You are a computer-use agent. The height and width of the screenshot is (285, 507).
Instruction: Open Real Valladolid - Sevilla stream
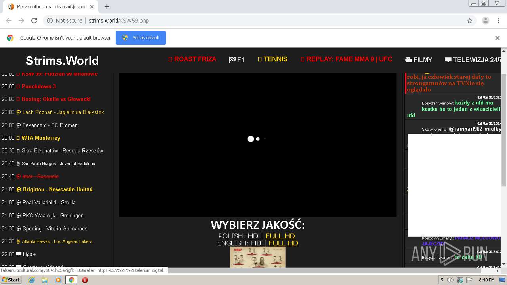49,202
